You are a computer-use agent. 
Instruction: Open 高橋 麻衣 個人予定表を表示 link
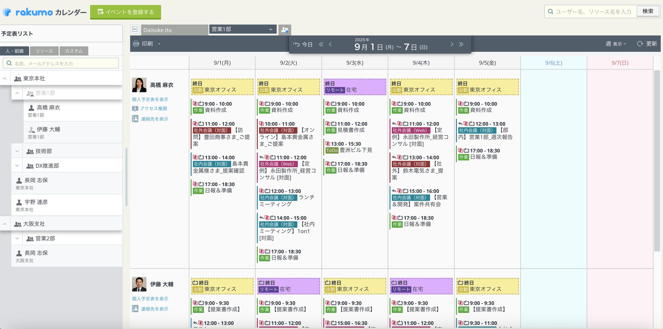tap(150, 99)
